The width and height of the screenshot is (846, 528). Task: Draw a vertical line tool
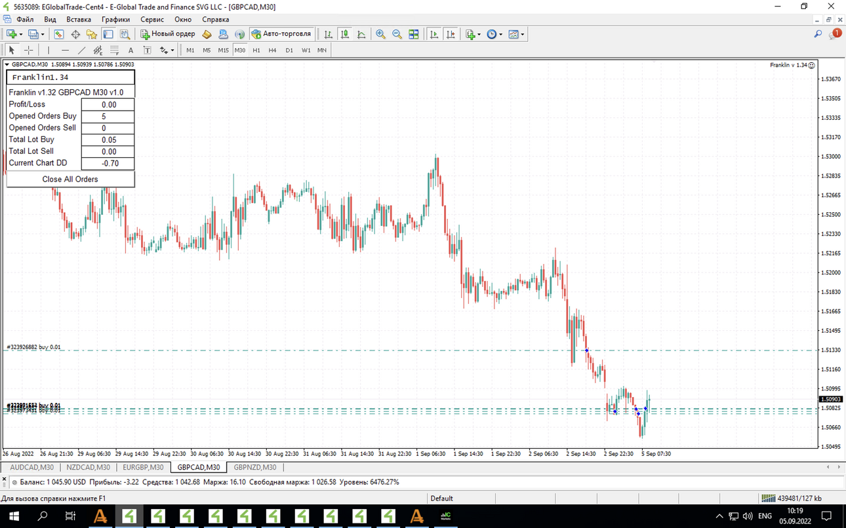click(x=49, y=50)
